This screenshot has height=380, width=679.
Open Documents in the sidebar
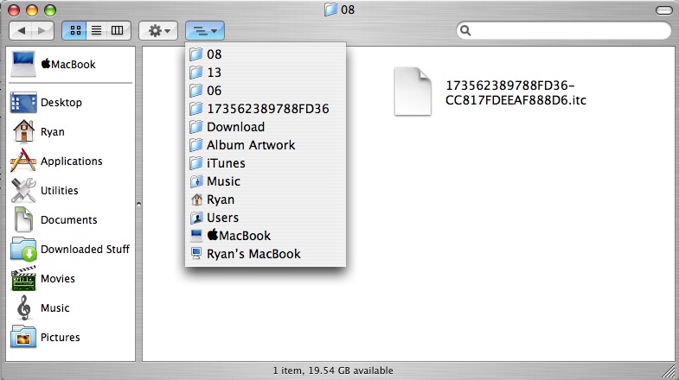[x=70, y=220]
